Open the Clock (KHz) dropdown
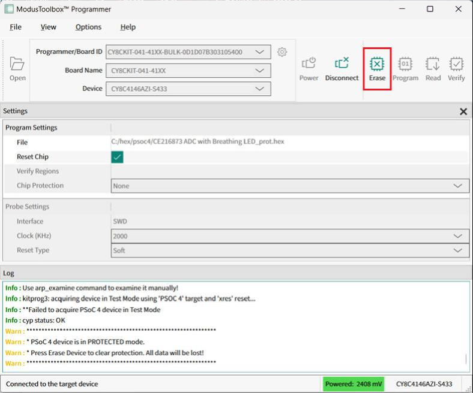Image resolution: width=473 pixels, height=393 pixels. click(290, 236)
